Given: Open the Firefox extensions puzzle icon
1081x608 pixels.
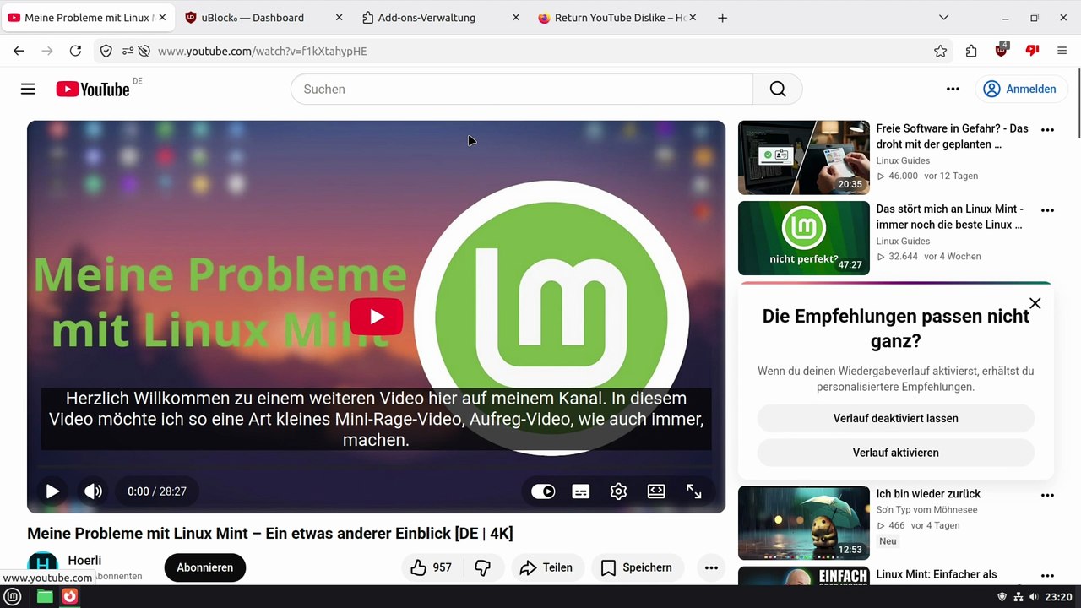Looking at the screenshot, I should pos(970,51).
